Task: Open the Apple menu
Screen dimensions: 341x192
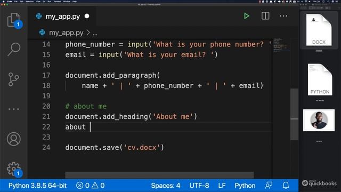Action: tap(4, 2)
